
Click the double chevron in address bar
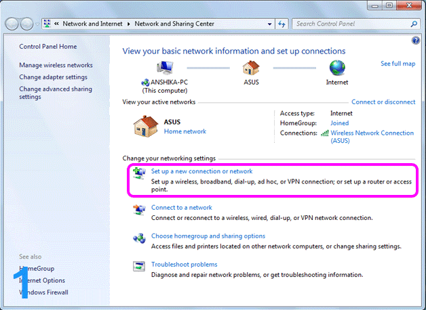56,24
